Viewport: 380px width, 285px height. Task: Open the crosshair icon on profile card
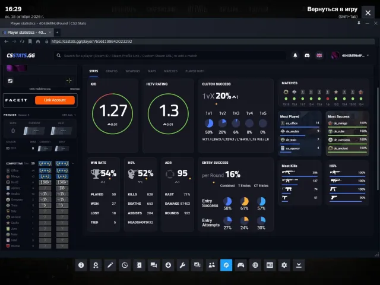(69, 81)
